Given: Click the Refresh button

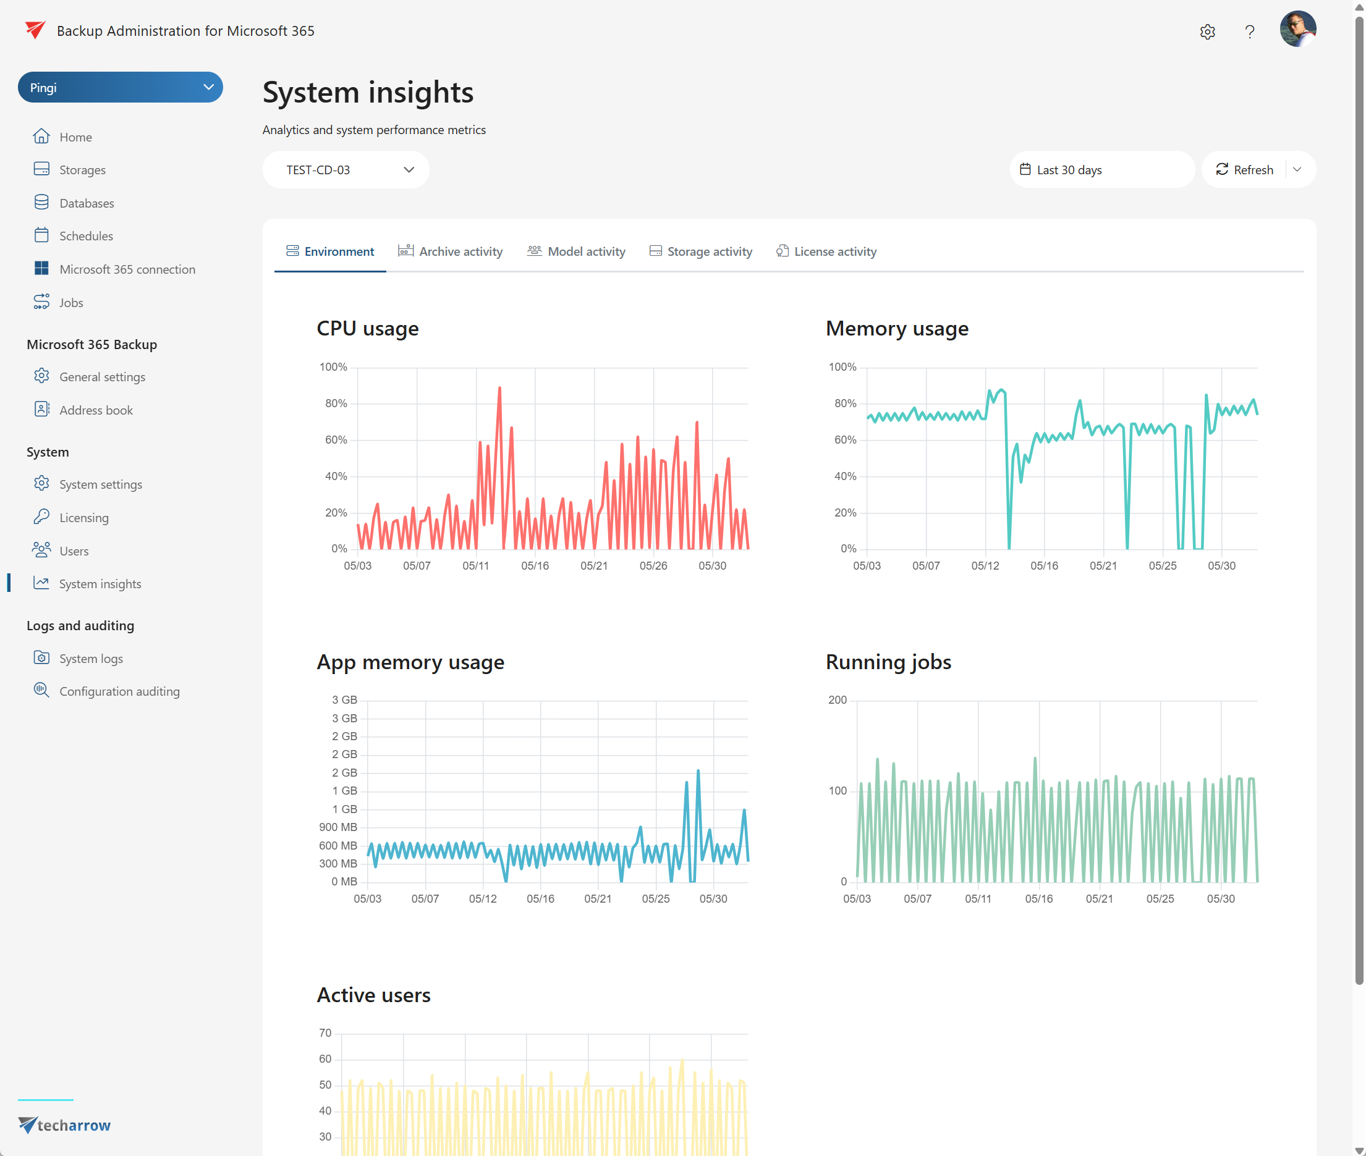Looking at the screenshot, I should (1249, 169).
